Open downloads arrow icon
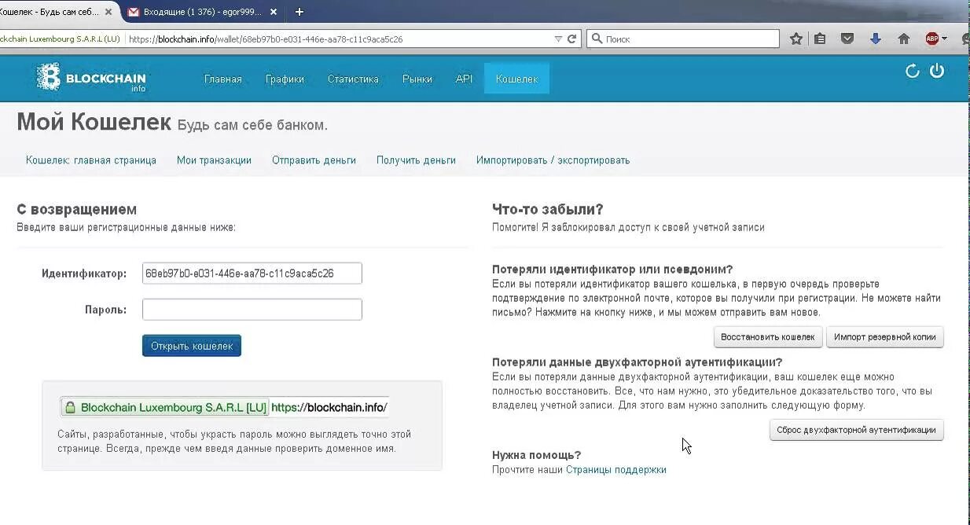The width and height of the screenshot is (970, 525). coord(876,39)
